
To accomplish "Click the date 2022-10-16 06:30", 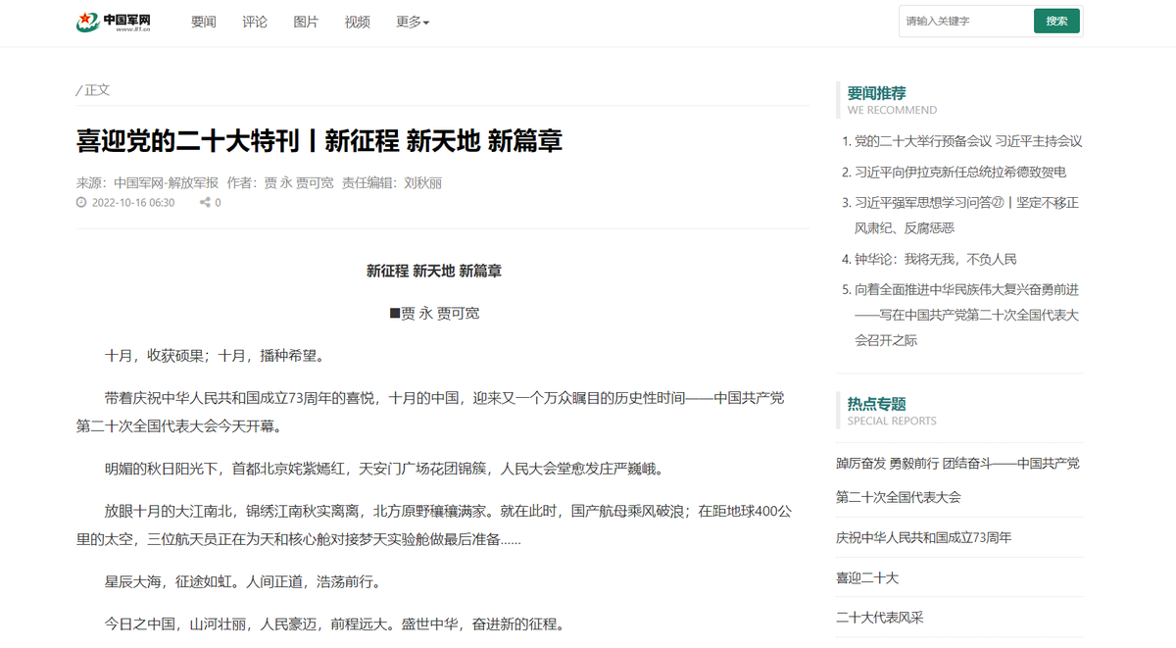I will click(133, 203).
